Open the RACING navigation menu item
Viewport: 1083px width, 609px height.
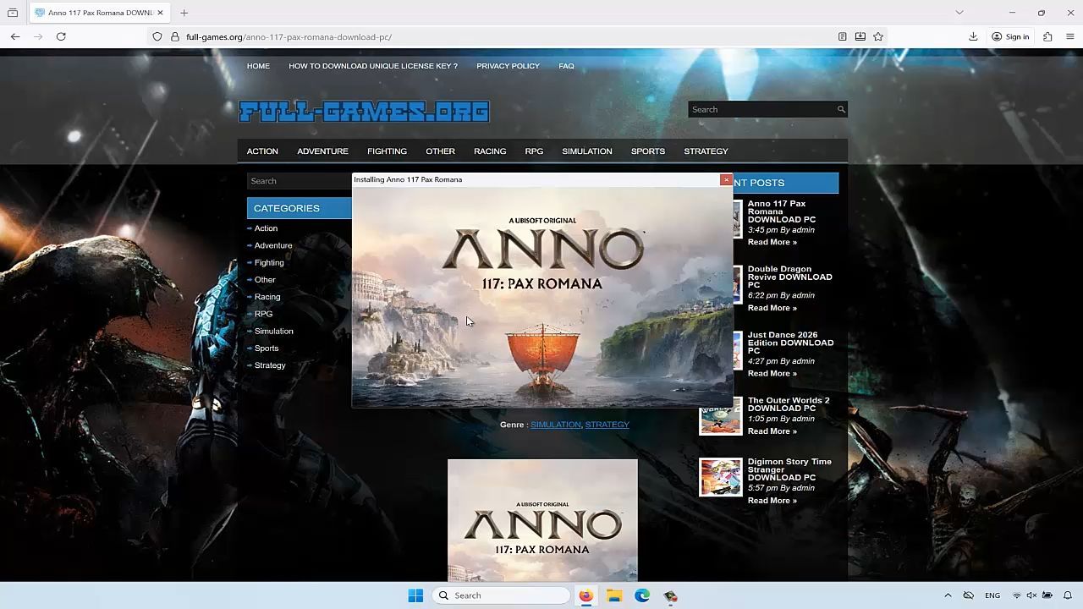[x=490, y=151]
